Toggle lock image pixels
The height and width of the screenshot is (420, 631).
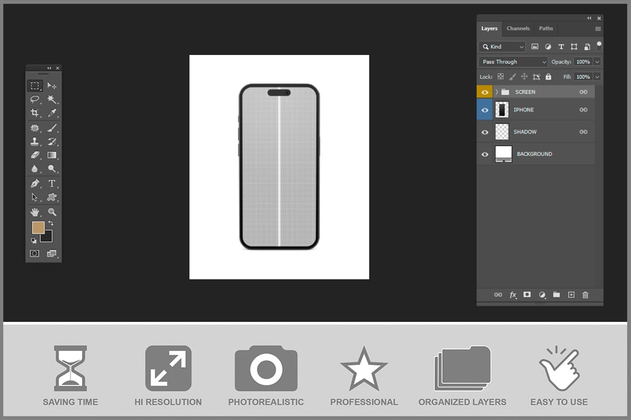(512, 76)
